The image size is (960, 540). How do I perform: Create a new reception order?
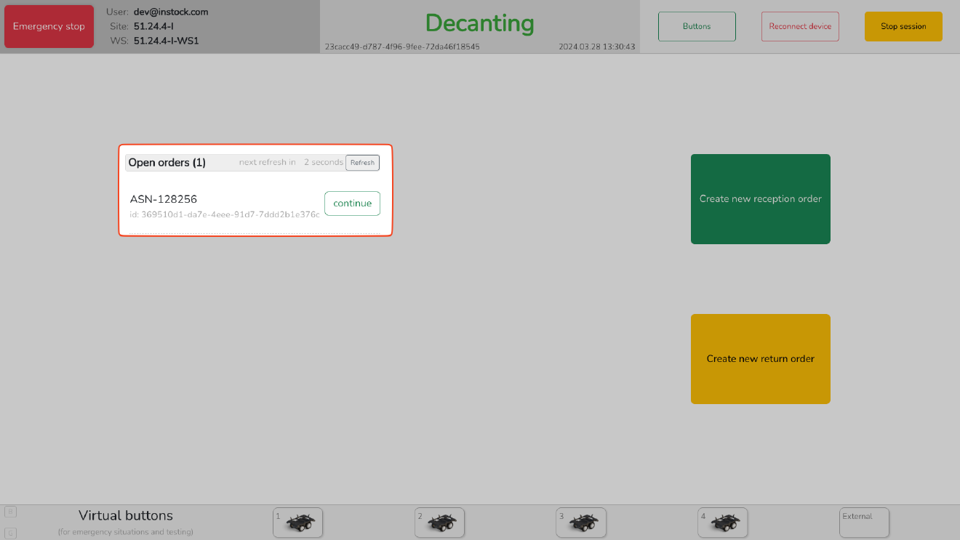coord(760,198)
